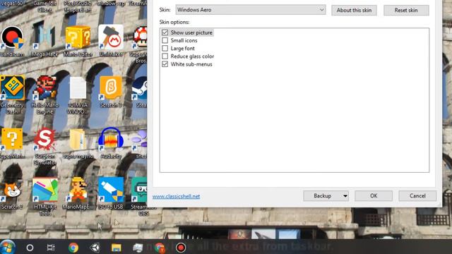Open the computer monitors icon on the taskbar

tap(138, 248)
